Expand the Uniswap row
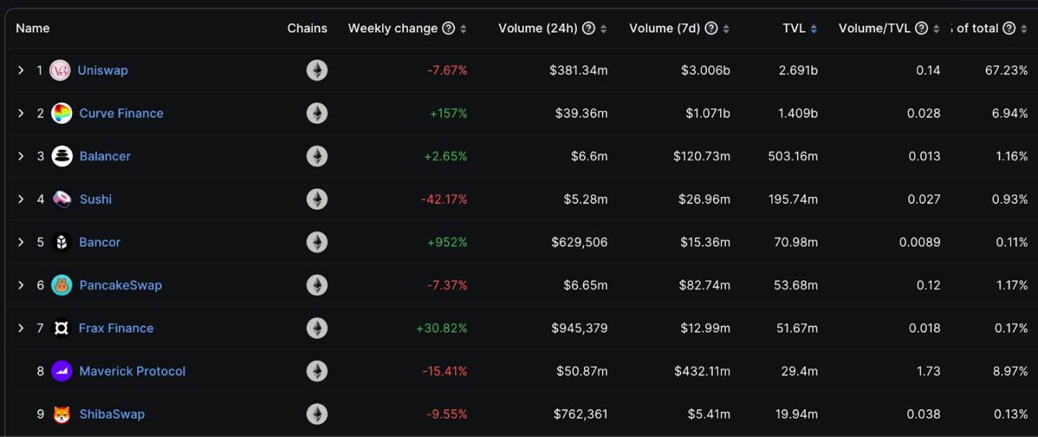The height and width of the screenshot is (437, 1038). 21,70
